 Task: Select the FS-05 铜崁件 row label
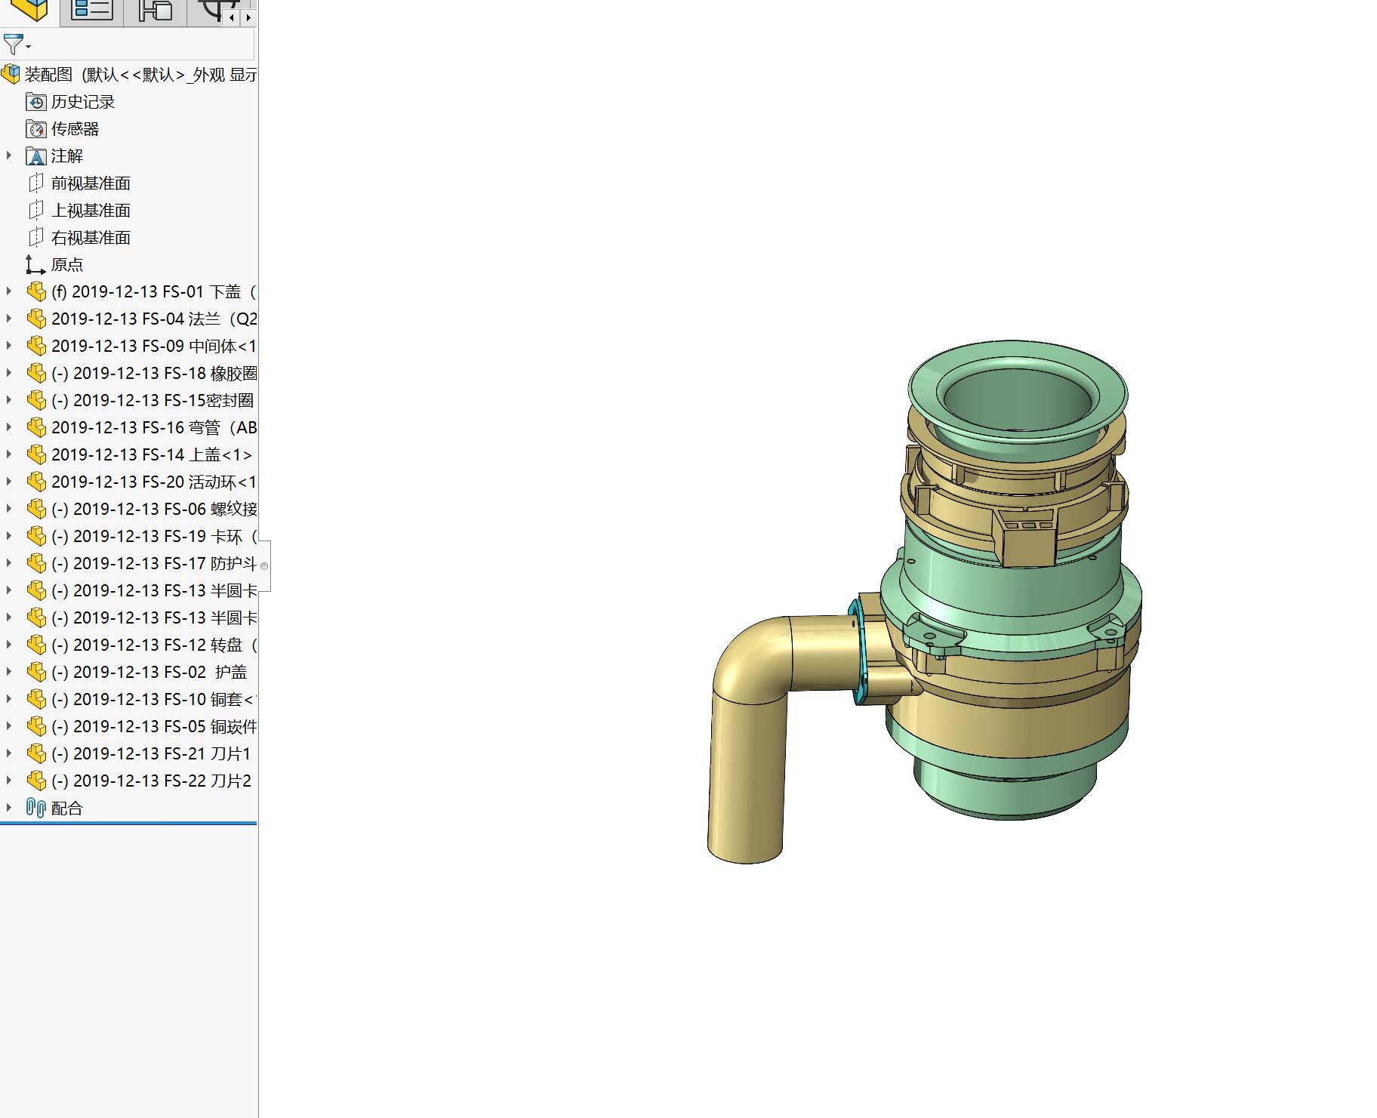click(154, 726)
